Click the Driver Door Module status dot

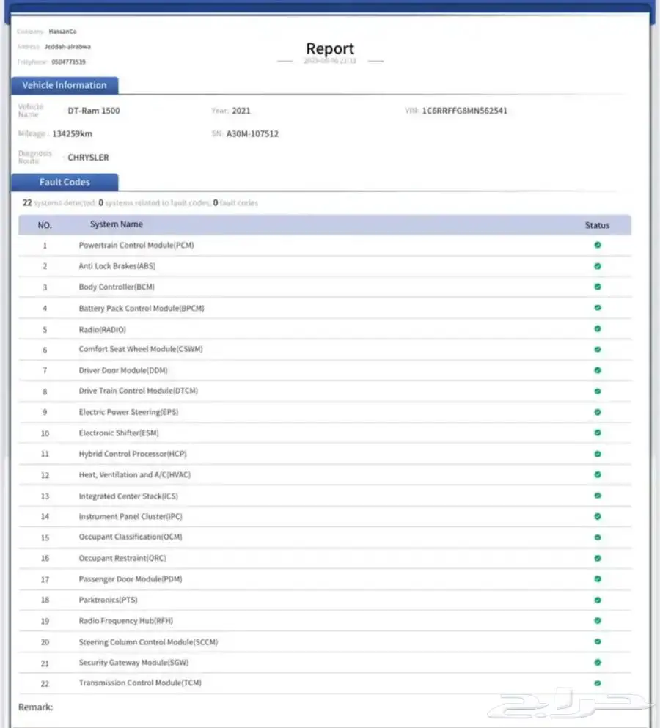click(597, 370)
